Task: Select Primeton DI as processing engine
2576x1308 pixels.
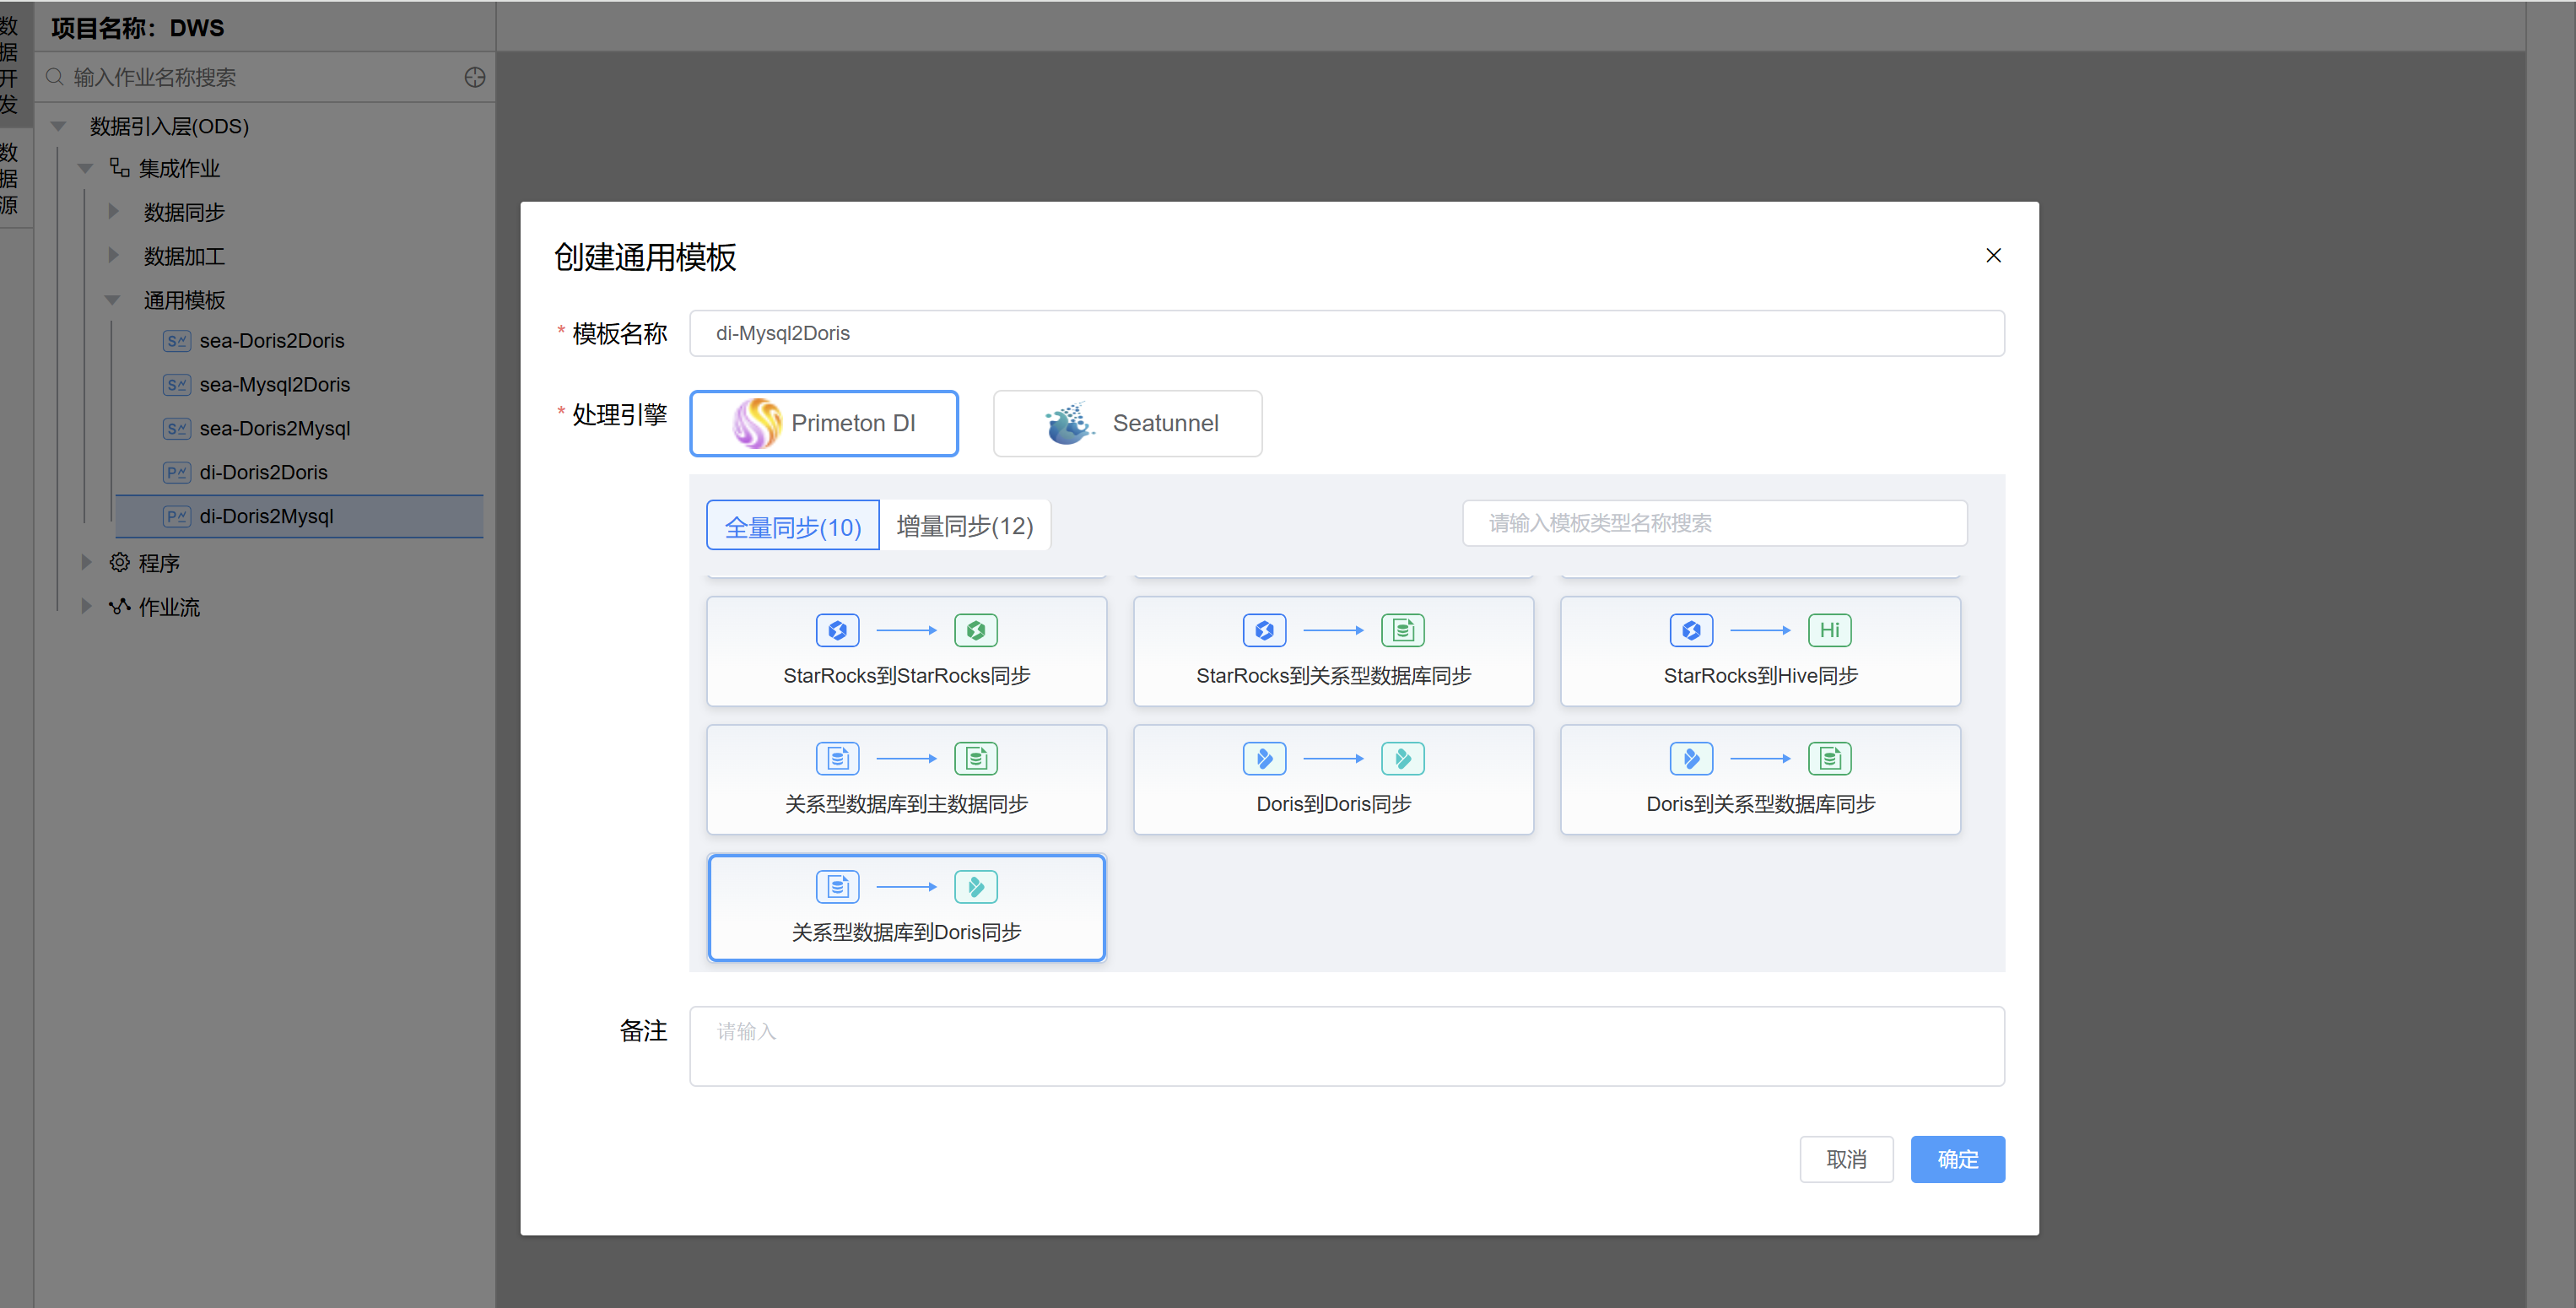Action: 824,423
